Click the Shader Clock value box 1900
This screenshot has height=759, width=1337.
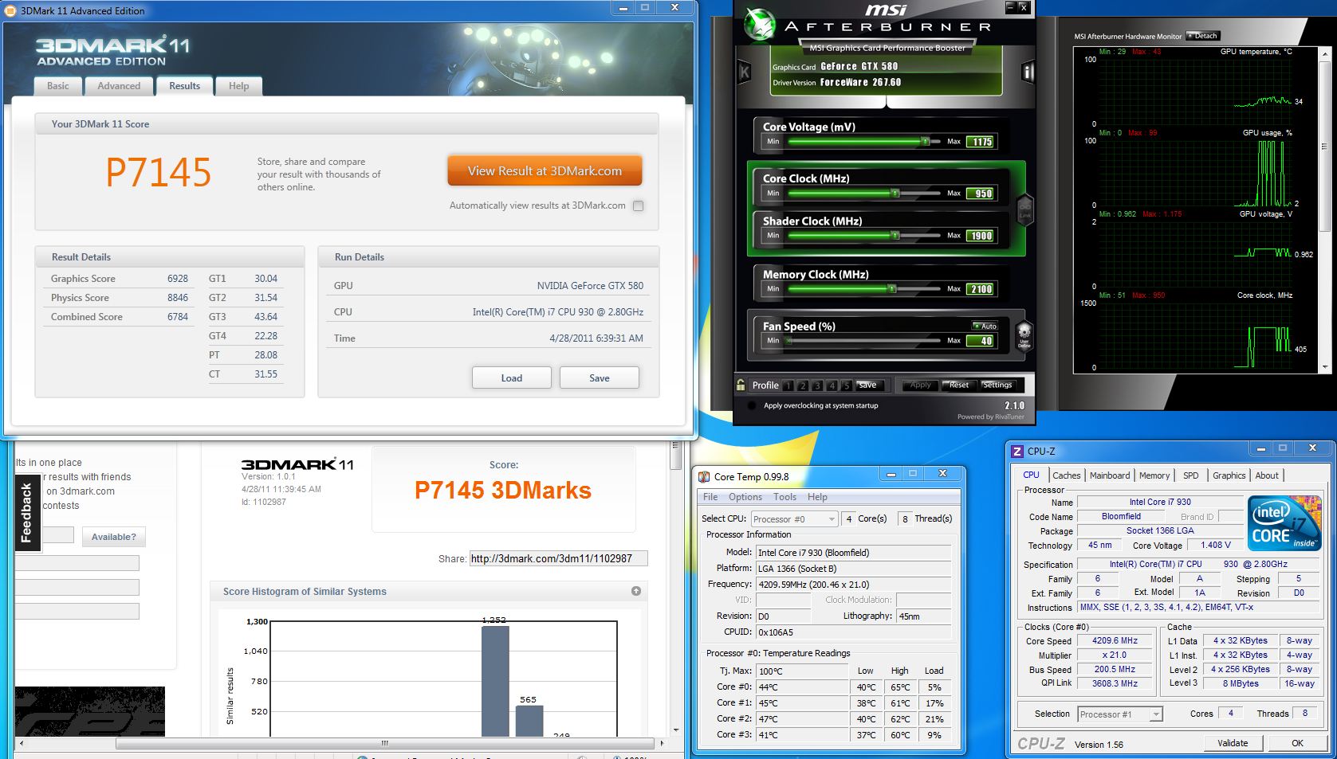980,236
